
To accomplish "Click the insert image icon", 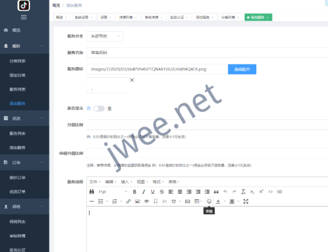I will pos(137,201).
